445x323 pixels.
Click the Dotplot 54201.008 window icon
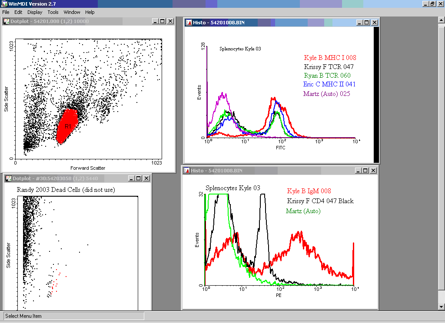click(7, 21)
